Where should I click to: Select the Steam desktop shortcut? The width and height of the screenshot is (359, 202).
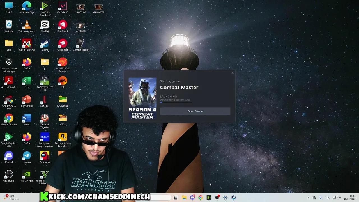tap(45, 45)
